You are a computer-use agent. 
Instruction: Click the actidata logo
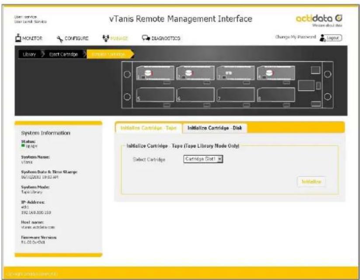[319, 21]
